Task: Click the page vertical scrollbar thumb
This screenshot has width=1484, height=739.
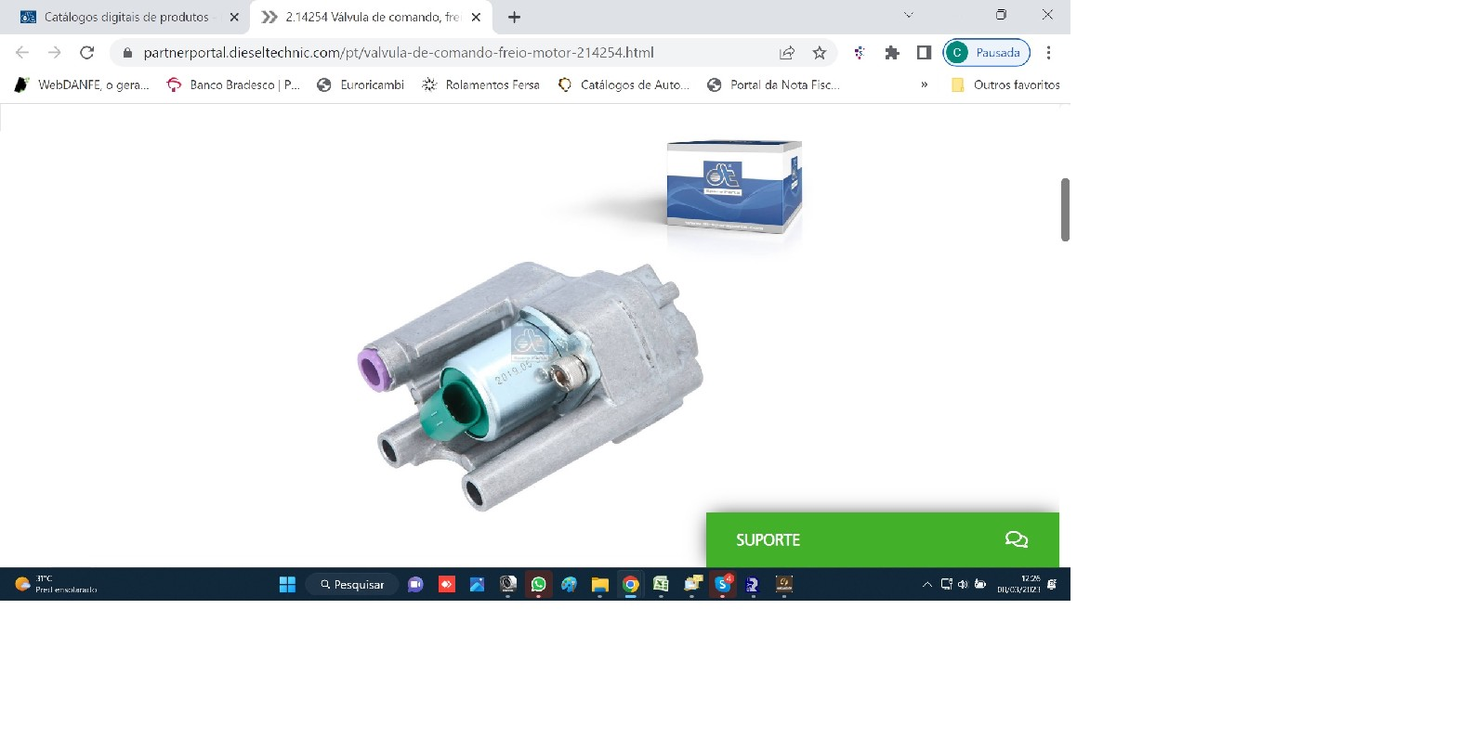Action: coord(1065,210)
